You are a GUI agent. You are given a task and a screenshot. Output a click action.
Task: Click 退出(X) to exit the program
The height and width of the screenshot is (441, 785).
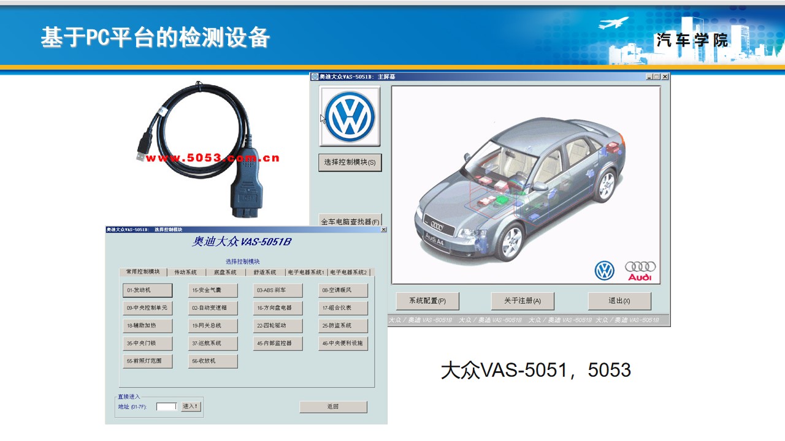tap(619, 301)
